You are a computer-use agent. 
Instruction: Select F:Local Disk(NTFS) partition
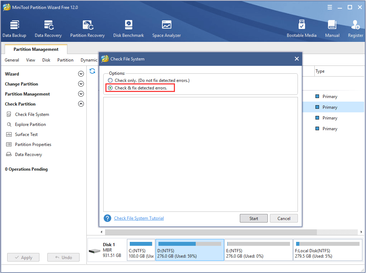click(x=328, y=250)
